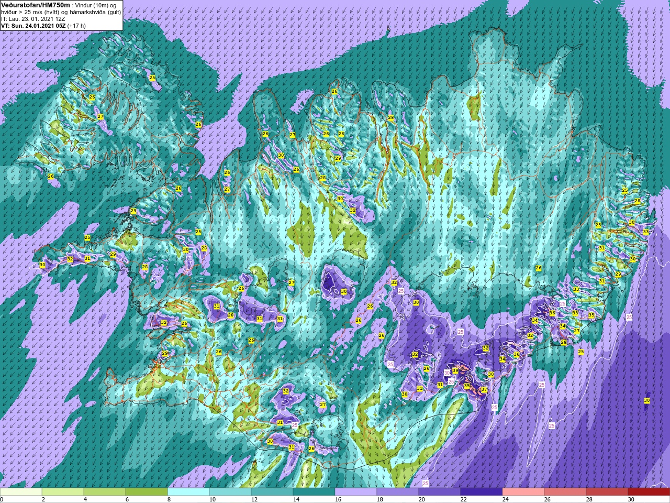Click the legend tick label "14"
Viewport: 670px width, 503px height.
click(296, 499)
